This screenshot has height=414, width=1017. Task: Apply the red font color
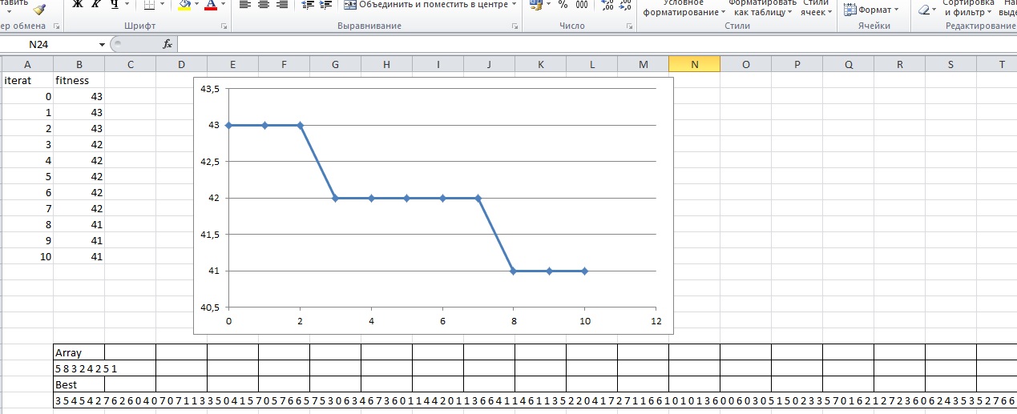click(210, 5)
